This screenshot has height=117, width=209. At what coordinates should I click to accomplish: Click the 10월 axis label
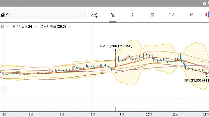tap(149, 114)
